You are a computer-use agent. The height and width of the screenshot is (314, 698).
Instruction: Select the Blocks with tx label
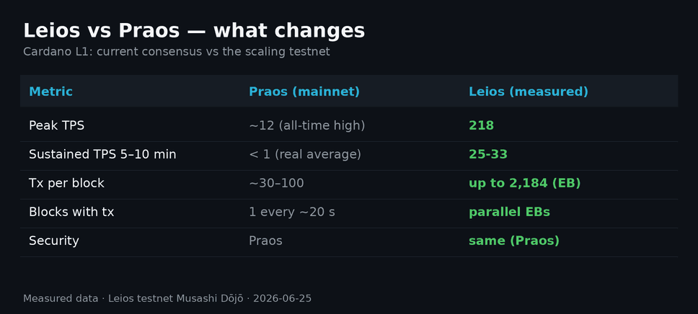pyautogui.click(x=71, y=212)
